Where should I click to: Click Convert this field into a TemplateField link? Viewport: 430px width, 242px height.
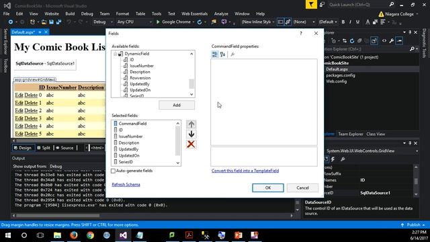[x=245, y=171]
